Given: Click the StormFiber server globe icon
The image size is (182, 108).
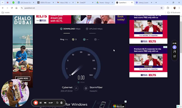Looking at the screenshot, I should click(86, 88).
